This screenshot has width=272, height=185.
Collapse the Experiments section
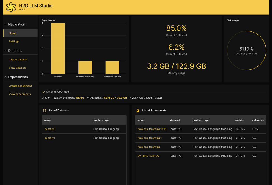point(5,77)
